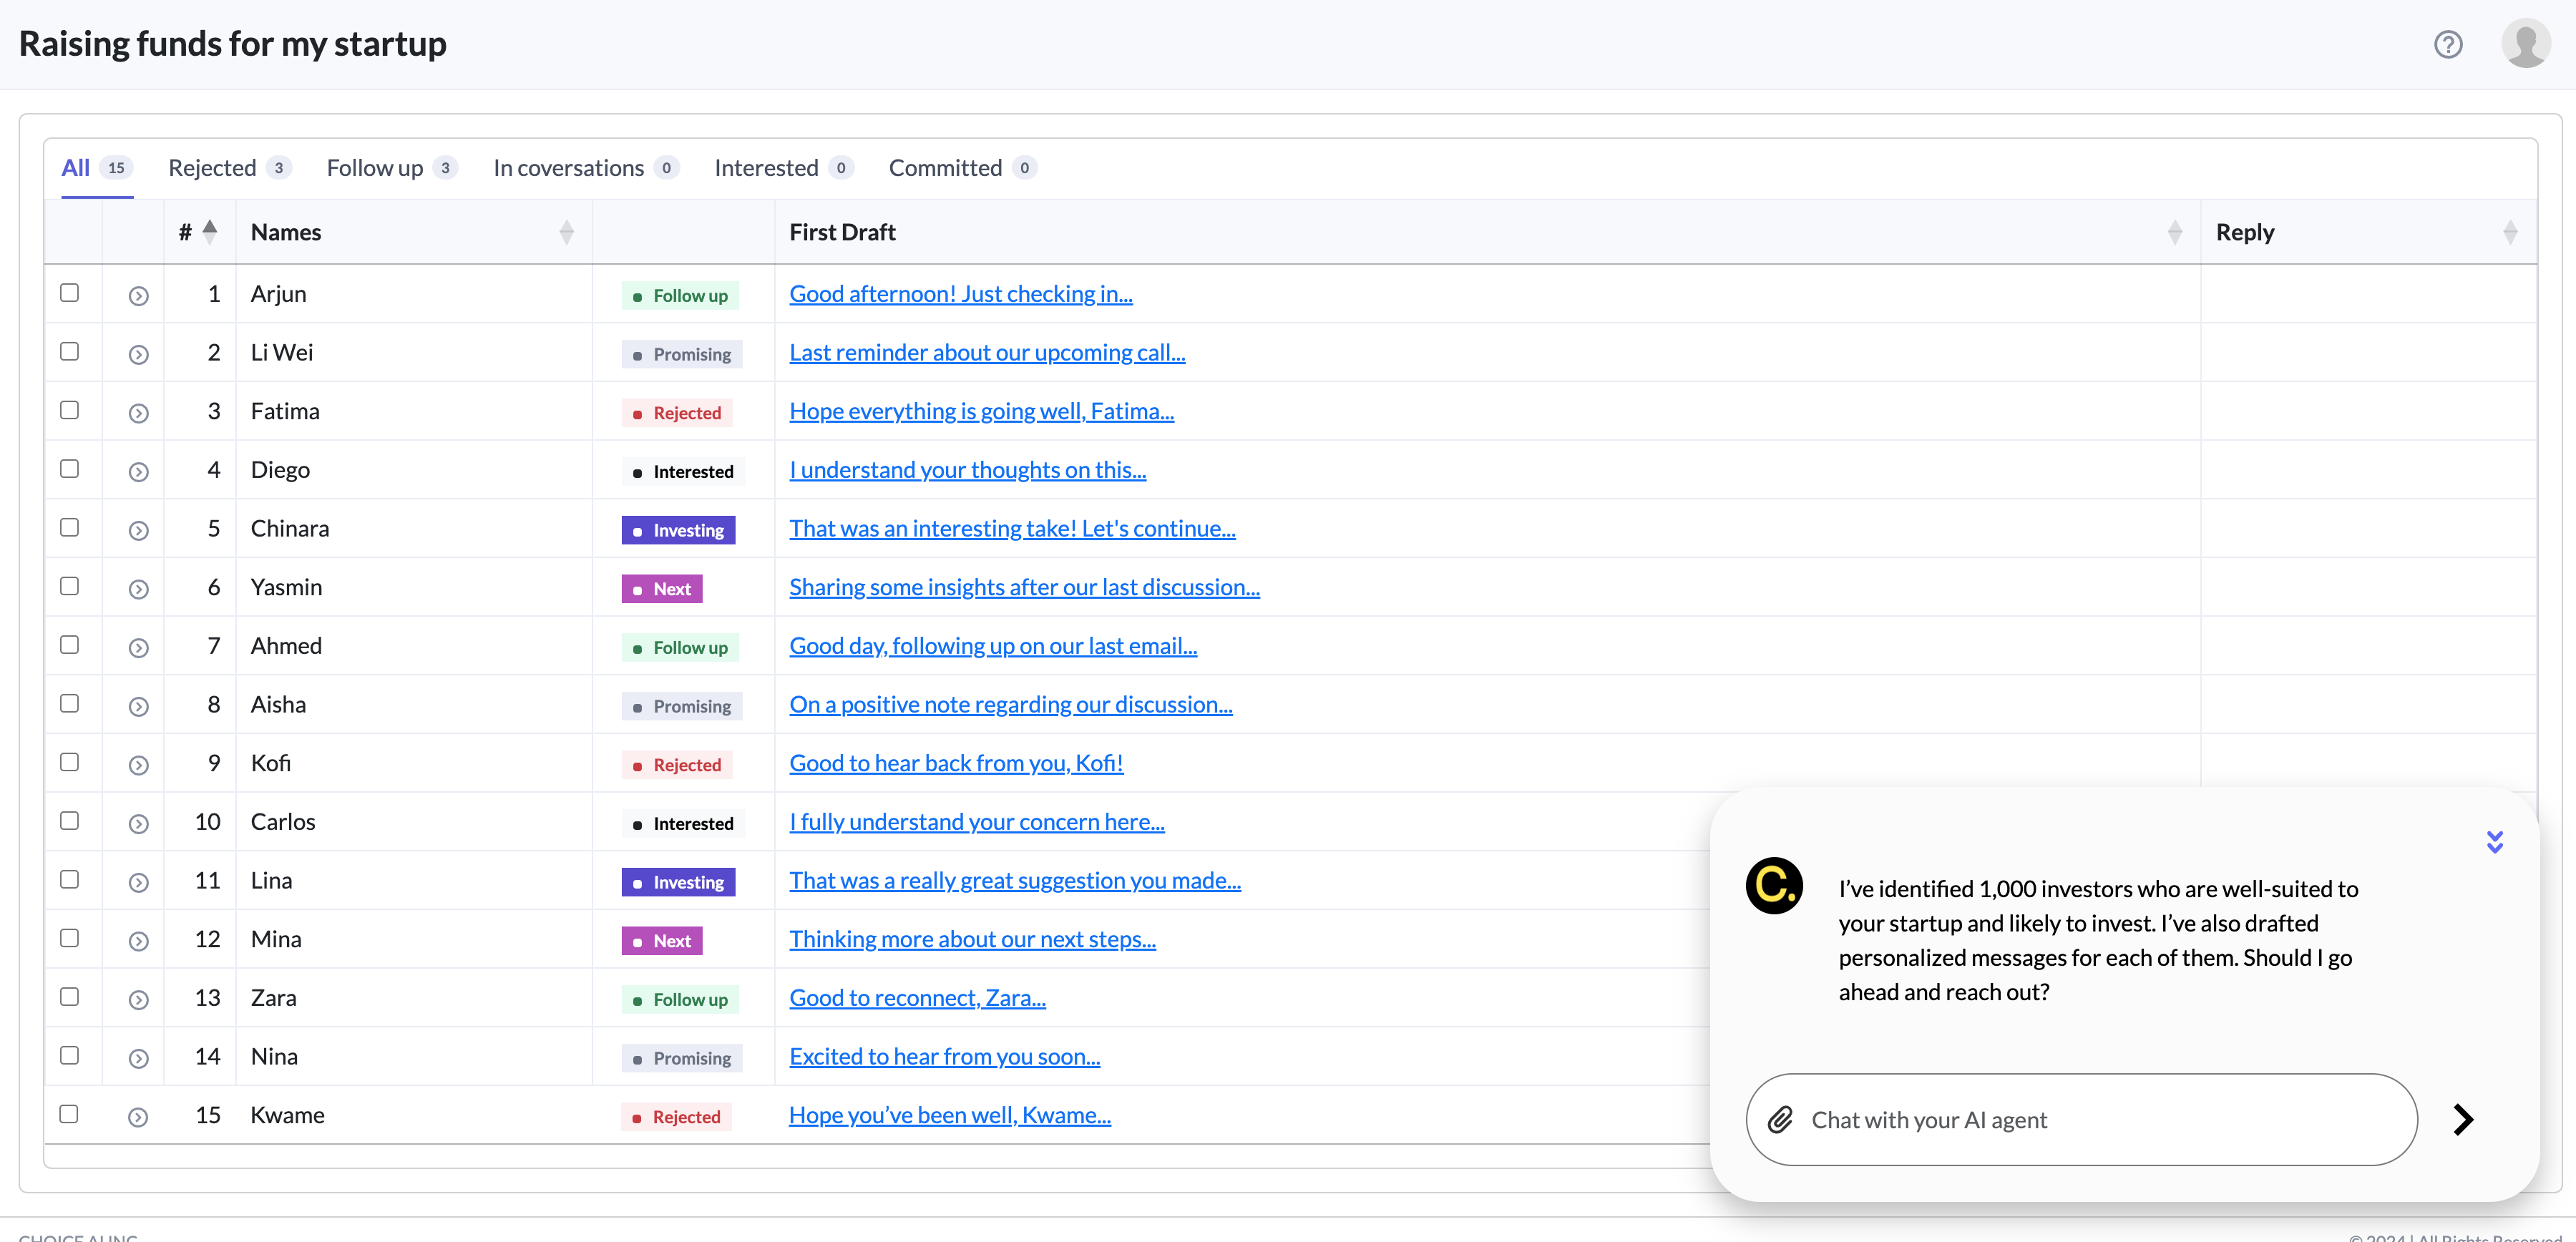Check the box next to Fatima
Viewport: 2576px width, 1242px height.
pyautogui.click(x=69, y=409)
